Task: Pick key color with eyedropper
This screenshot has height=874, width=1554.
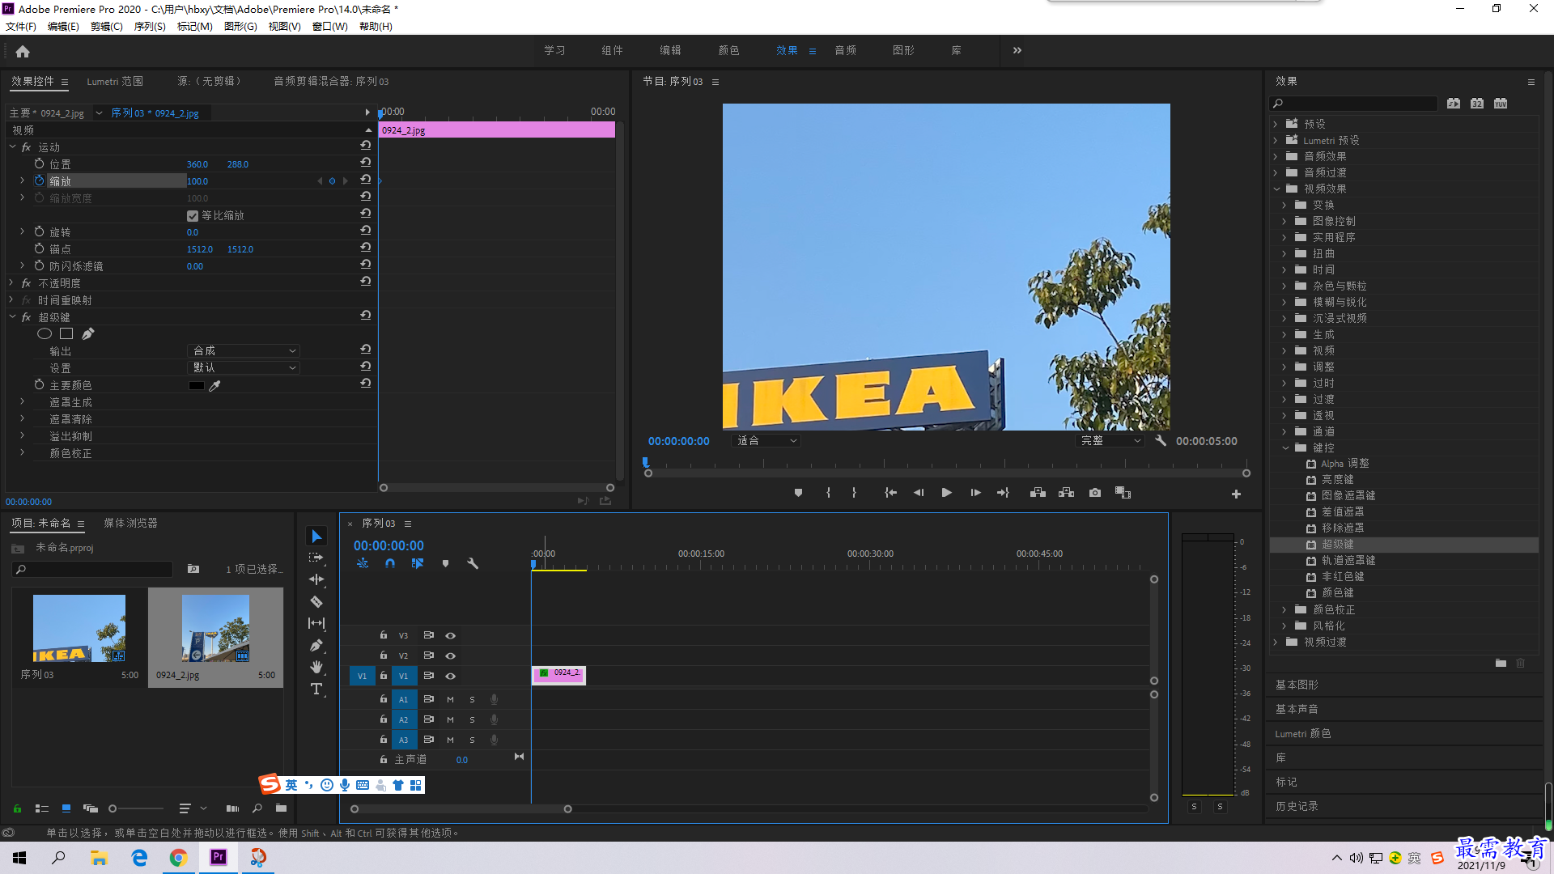Action: (214, 386)
